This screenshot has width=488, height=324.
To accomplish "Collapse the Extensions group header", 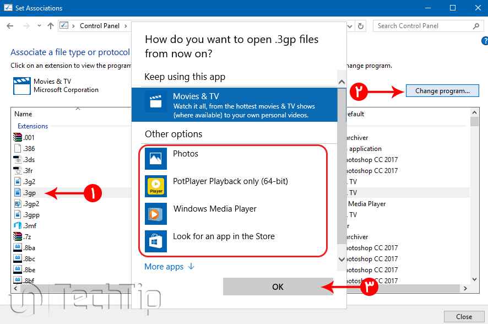I will pos(32,126).
